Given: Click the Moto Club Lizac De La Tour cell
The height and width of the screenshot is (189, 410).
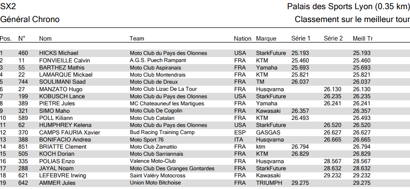Looking at the screenshot, I should click(163, 89).
